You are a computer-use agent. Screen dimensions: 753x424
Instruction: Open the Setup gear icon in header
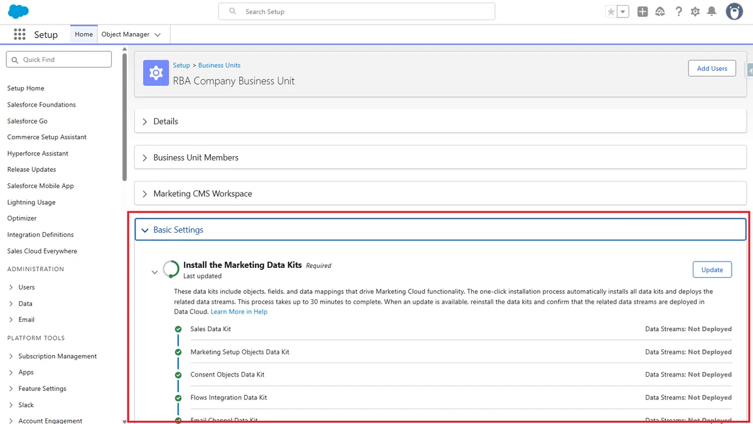pos(695,11)
